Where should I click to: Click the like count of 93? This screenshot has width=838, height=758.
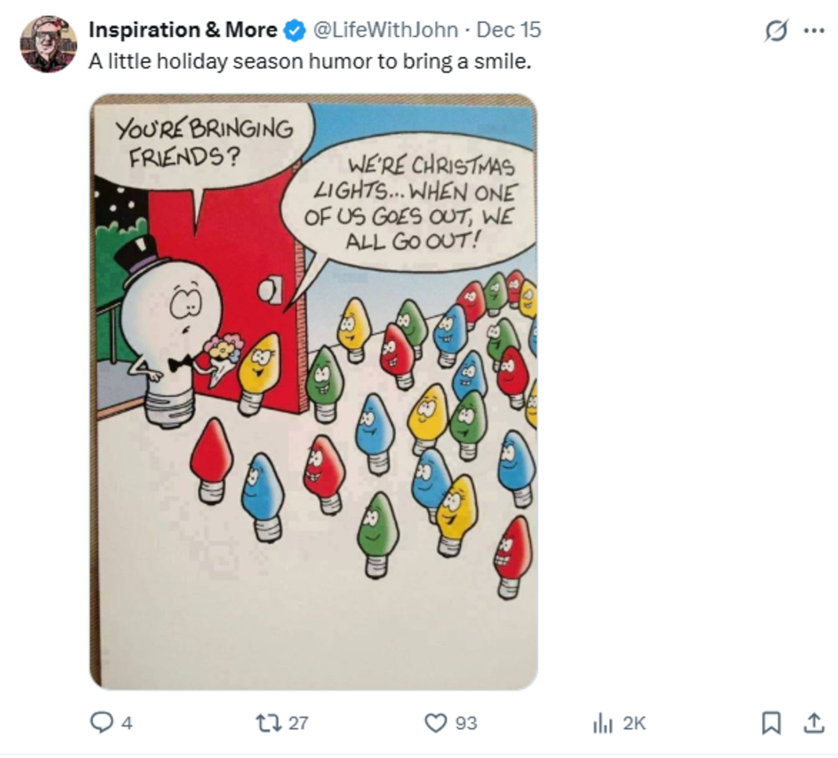click(x=466, y=723)
